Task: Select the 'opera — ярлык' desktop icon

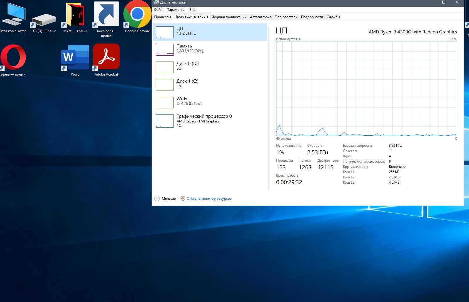Action: coord(13,60)
